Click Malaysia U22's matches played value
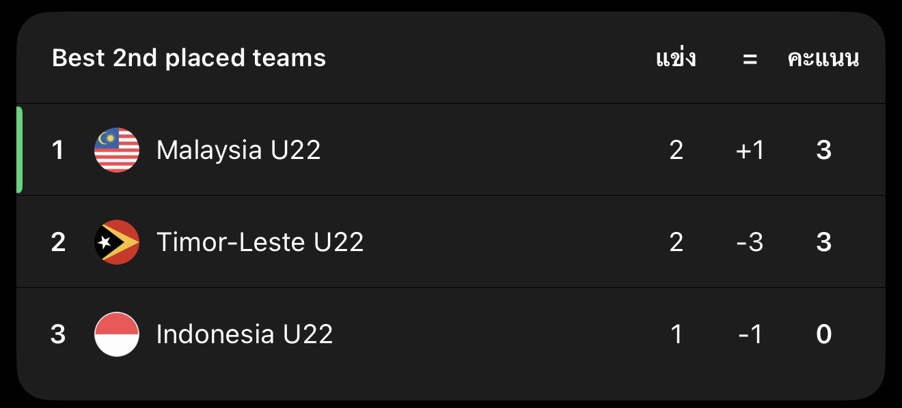The image size is (902, 408). 676,150
